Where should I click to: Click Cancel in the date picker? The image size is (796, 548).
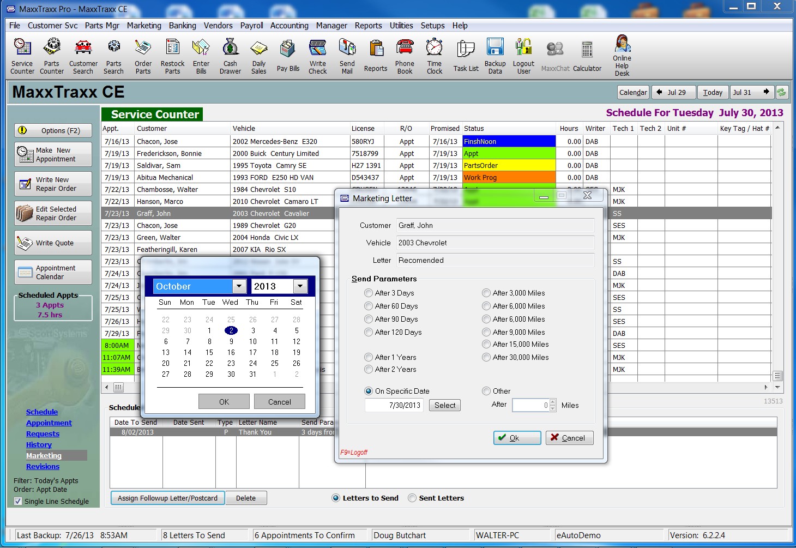[x=280, y=402]
